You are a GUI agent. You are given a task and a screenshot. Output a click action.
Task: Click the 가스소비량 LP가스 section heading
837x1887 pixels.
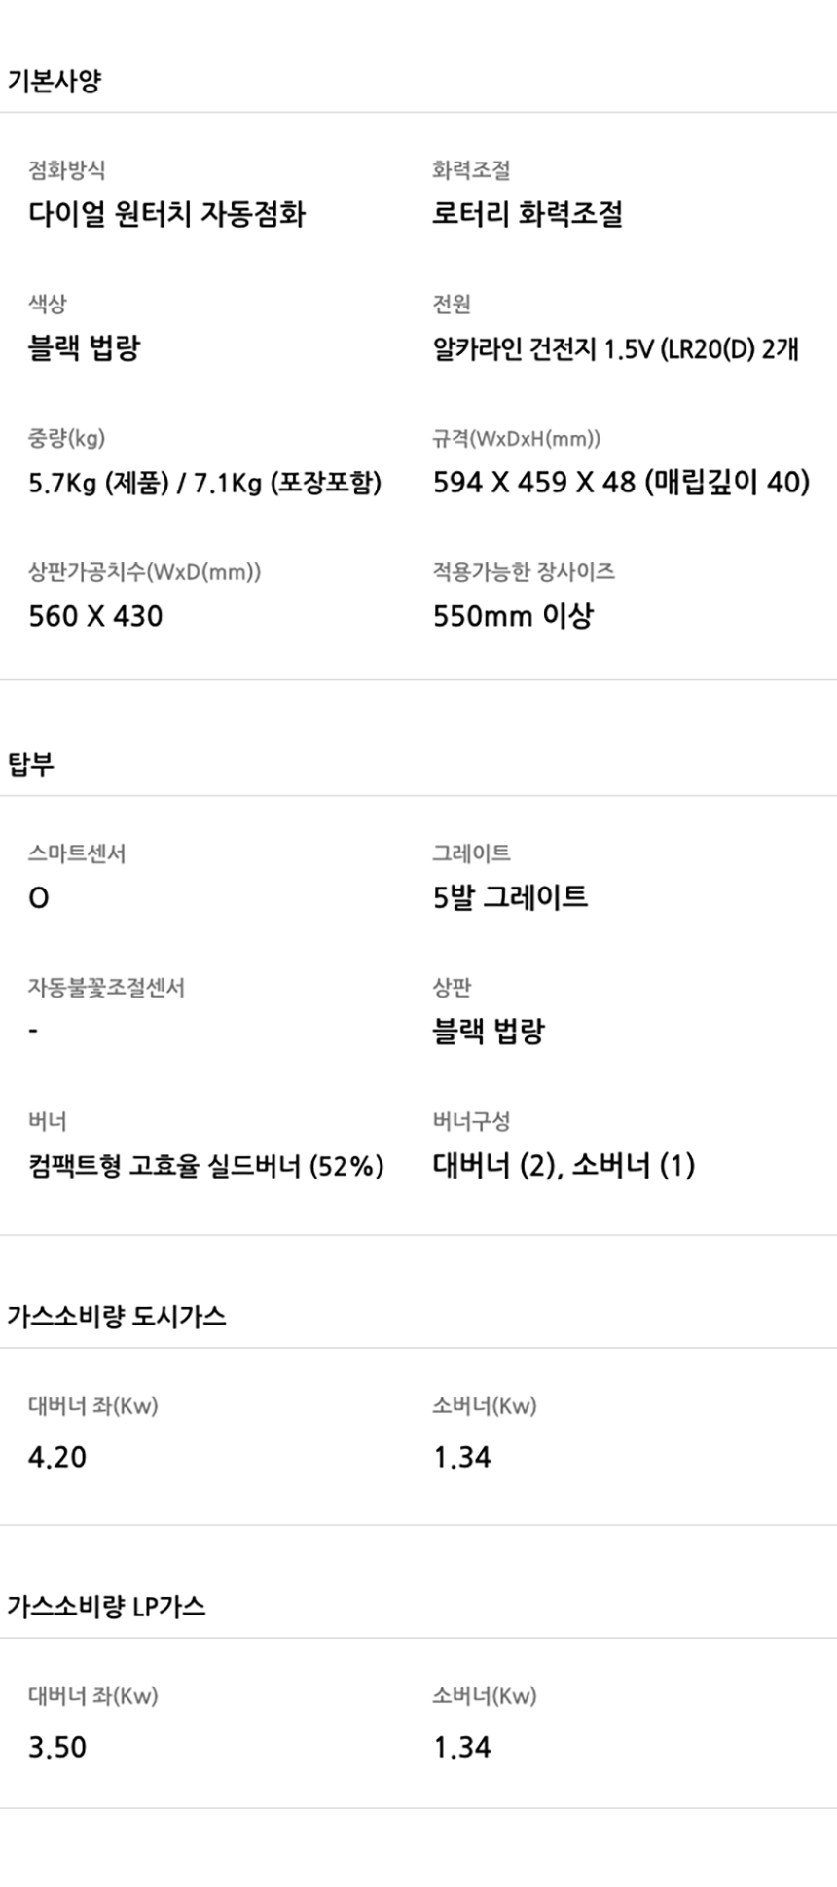[x=106, y=1607]
